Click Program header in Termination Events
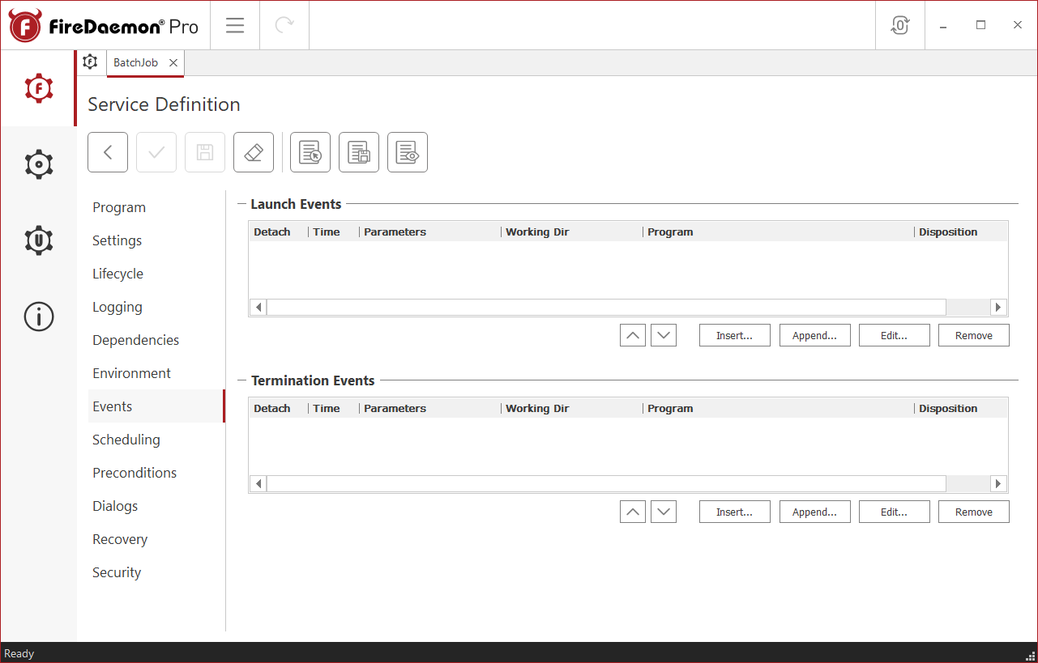1038x663 pixels. [779, 409]
